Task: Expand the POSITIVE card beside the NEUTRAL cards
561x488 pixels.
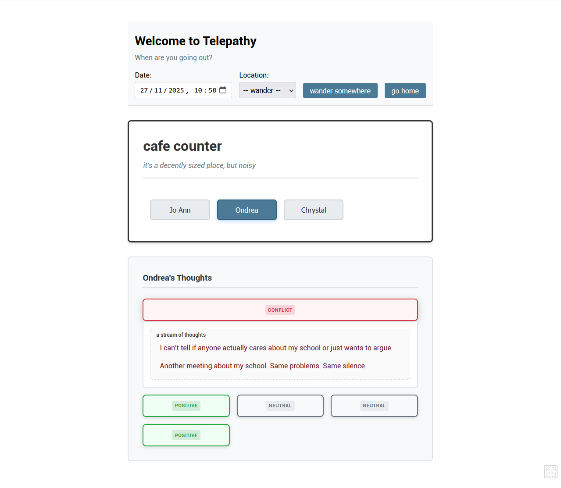Action: (186, 406)
